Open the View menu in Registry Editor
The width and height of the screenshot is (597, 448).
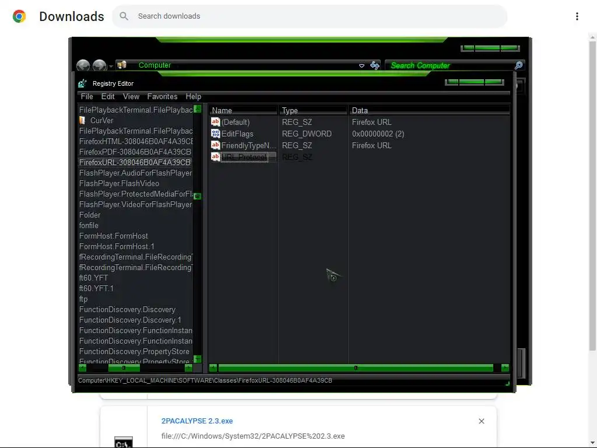[x=131, y=97]
